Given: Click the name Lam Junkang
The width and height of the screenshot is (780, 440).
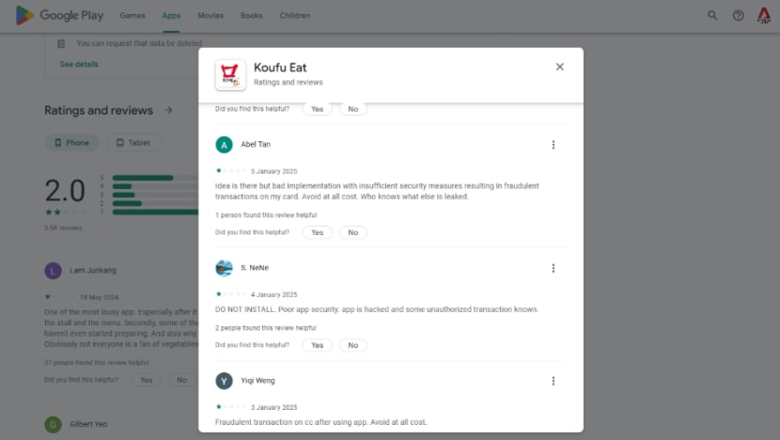Looking at the screenshot, I should coord(93,270).
